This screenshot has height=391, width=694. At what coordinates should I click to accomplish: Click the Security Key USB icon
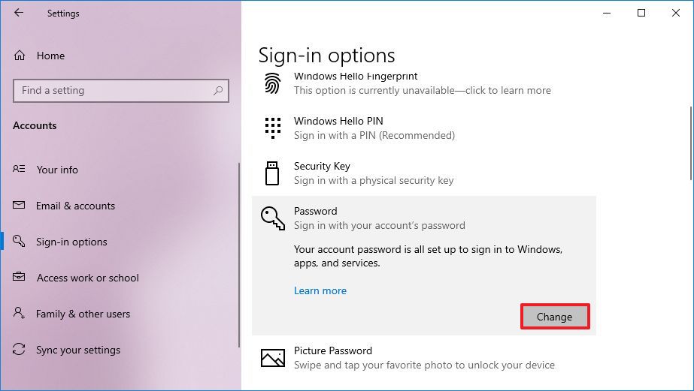(x=272, y=173)
